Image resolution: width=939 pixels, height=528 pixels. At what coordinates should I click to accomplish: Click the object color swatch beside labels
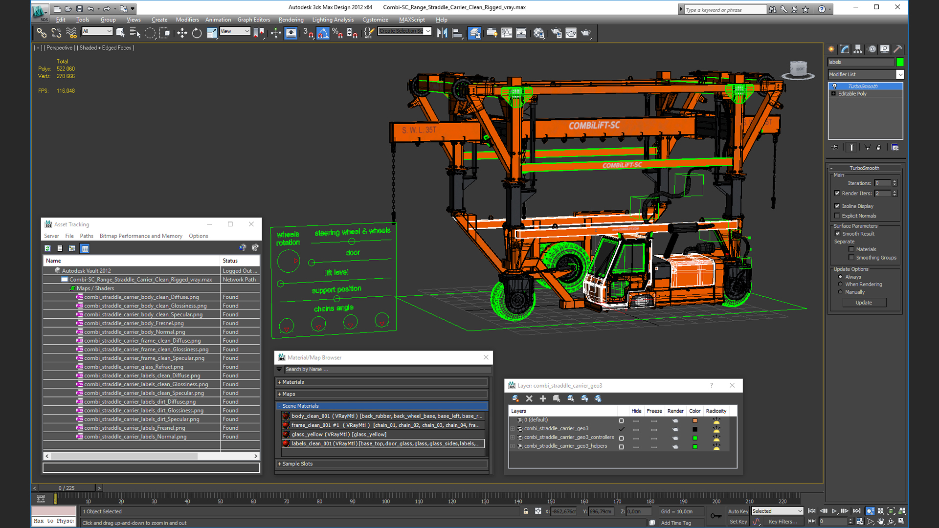pos(900,62)
